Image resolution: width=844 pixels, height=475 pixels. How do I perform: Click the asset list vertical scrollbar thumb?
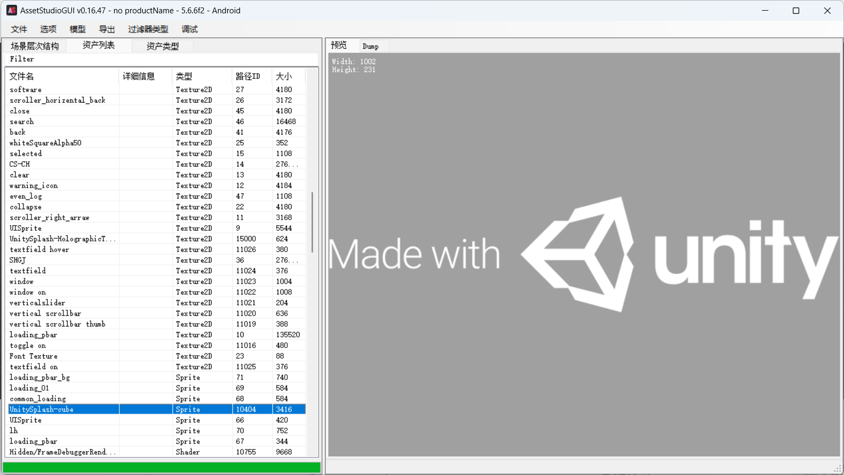pyautogui.click(x=312, y=222)
